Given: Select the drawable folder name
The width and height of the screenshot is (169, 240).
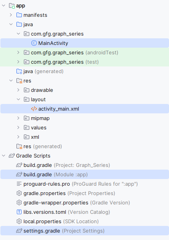Looking at the screenshot, I should 42,90.
